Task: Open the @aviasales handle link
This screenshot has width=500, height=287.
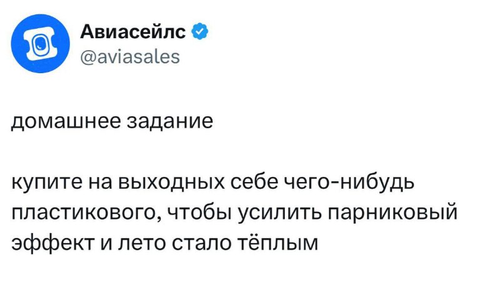Action: click(130, 57)
